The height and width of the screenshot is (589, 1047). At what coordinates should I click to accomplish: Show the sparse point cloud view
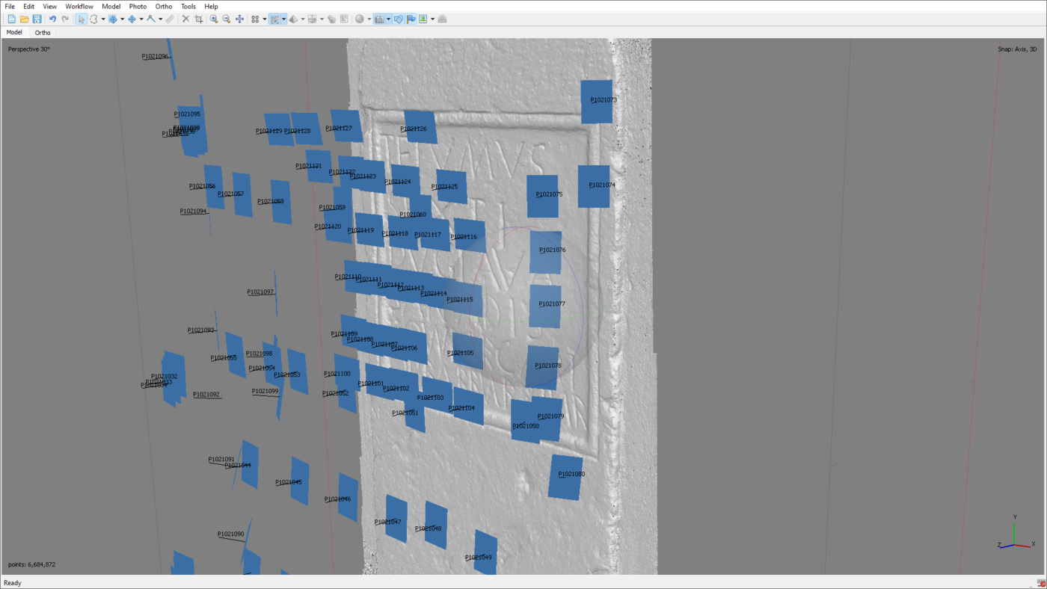(x=255, y=19)
